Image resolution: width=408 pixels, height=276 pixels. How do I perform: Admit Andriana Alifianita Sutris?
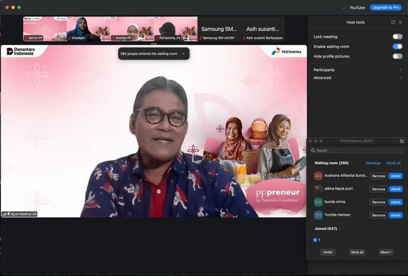[396, 176]
